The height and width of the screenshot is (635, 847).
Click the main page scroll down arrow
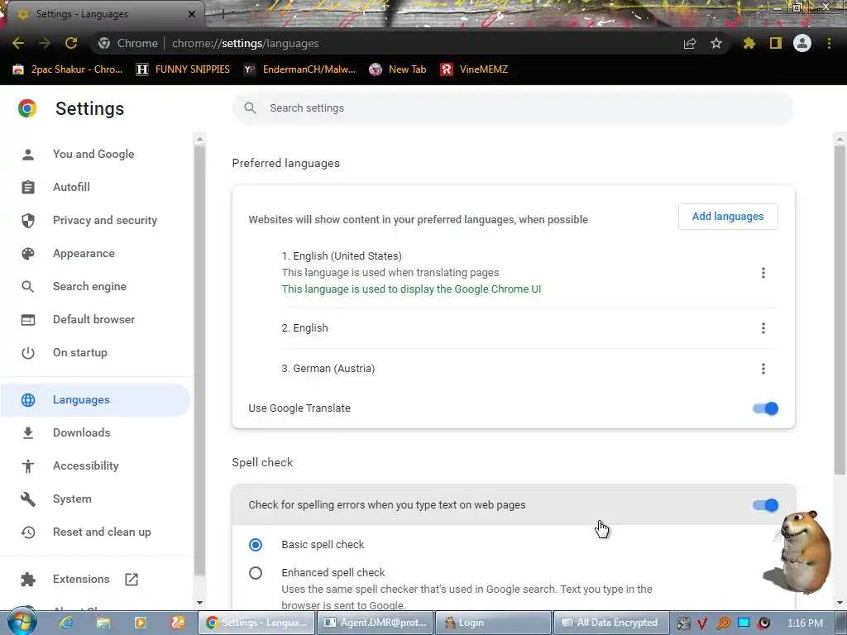tap(840, 603)
